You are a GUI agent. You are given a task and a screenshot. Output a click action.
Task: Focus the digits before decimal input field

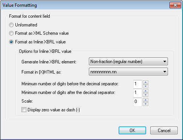[137, 84]
